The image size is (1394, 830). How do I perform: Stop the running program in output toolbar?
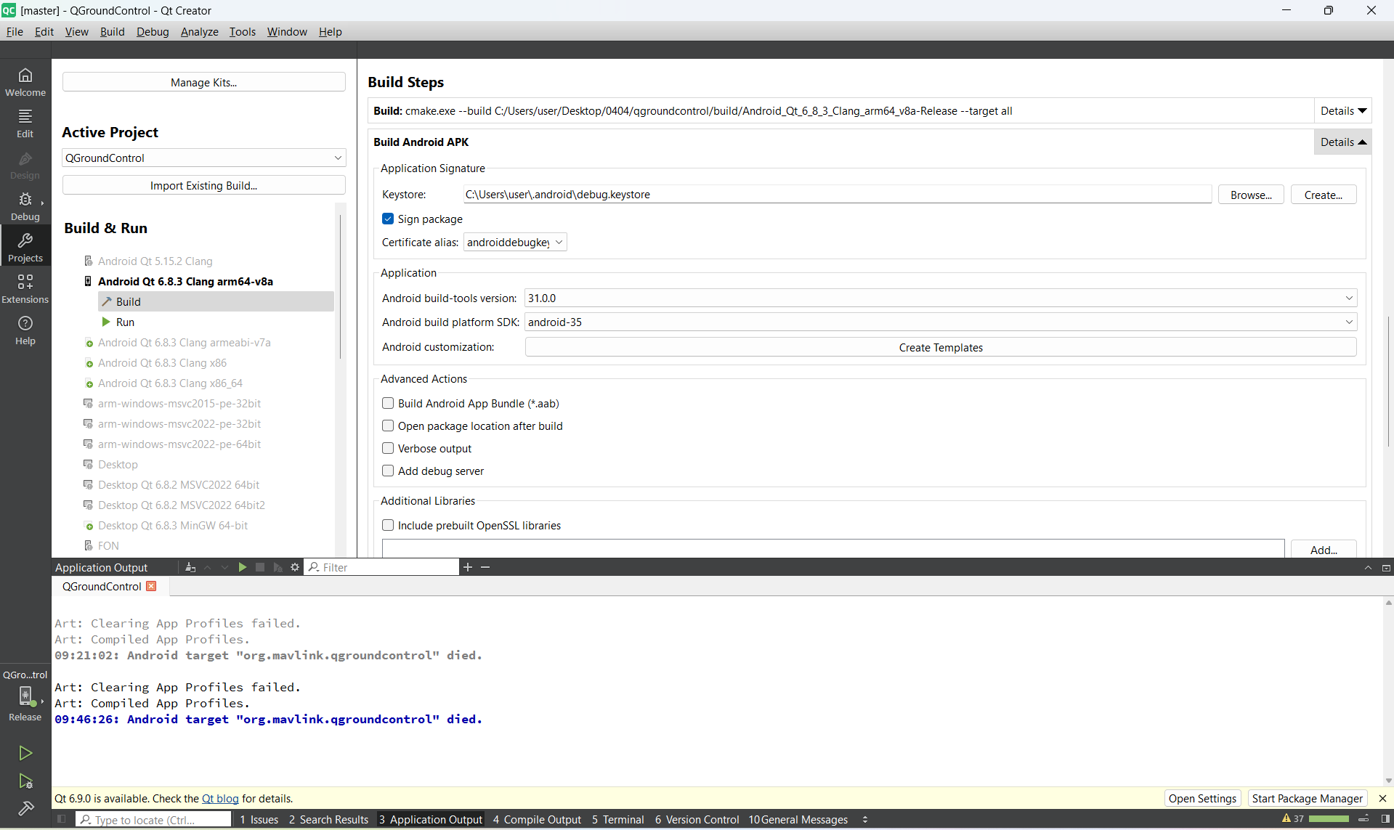[260, 567]
